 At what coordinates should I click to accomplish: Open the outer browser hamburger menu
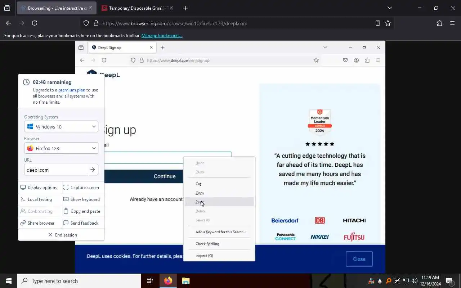point(452,23)
